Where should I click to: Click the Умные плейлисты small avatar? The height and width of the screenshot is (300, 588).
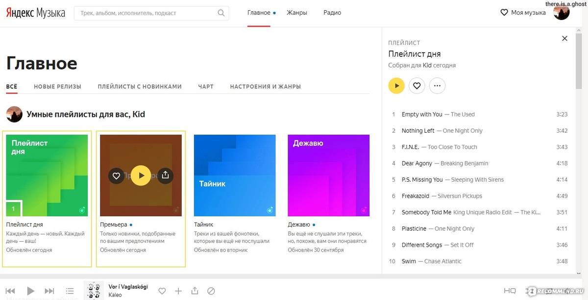(14, 115)
